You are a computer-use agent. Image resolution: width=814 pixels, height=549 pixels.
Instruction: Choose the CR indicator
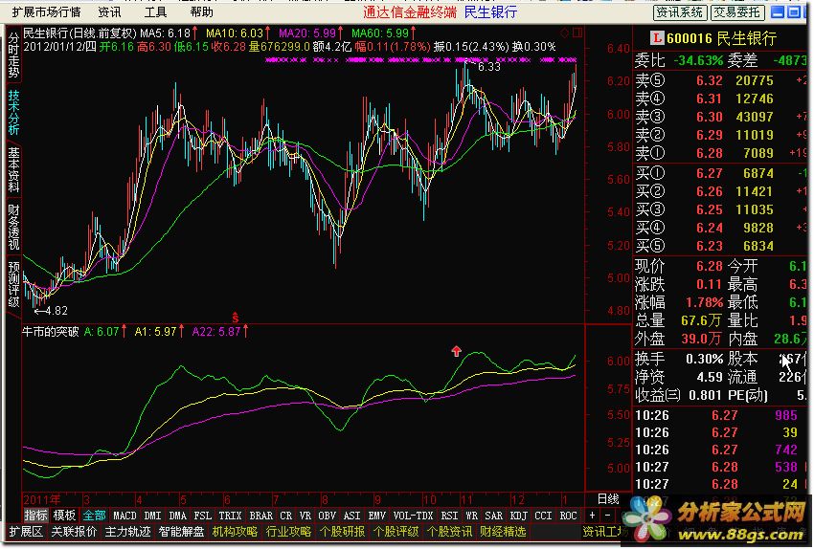pyautogui.click(x=286, y=516)
